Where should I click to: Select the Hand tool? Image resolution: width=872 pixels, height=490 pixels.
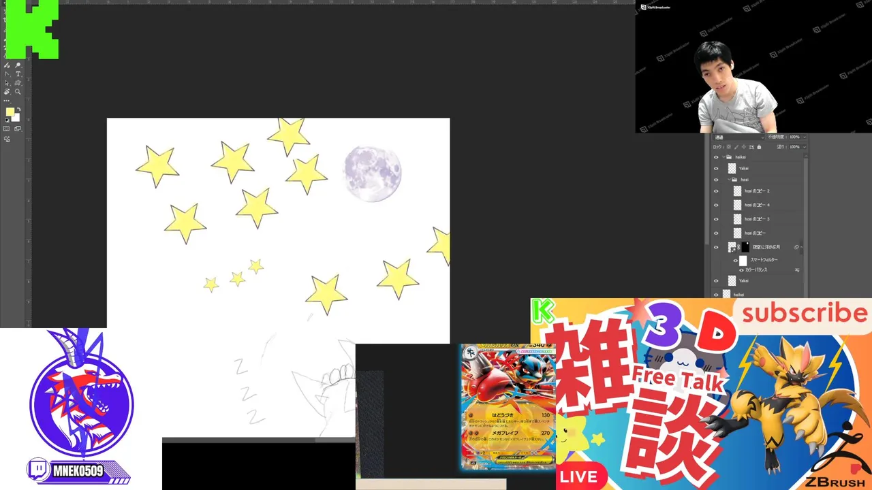pyautogui.click(x=7, y=91)
